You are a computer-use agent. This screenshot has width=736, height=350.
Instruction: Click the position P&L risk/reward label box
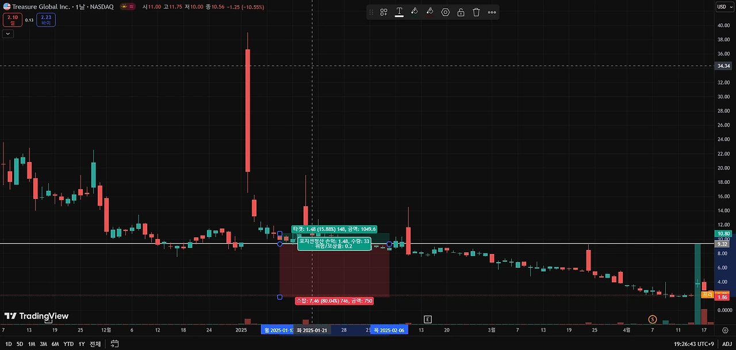pos(334,244)
